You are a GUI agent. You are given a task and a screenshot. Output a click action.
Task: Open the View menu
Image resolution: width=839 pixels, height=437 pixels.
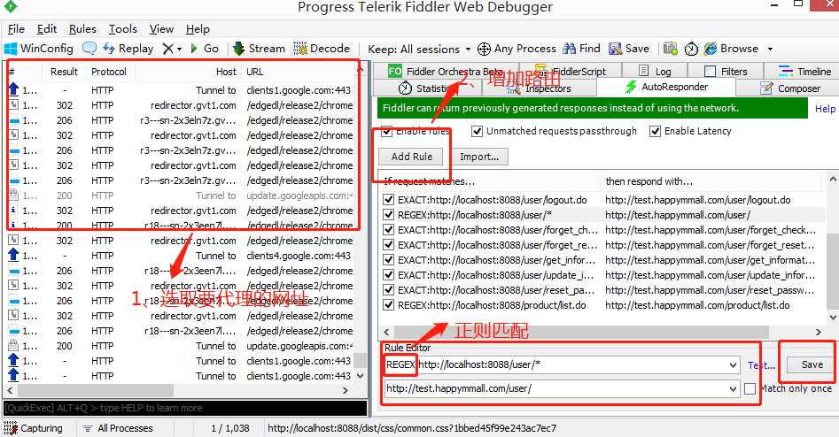(161, 29)
